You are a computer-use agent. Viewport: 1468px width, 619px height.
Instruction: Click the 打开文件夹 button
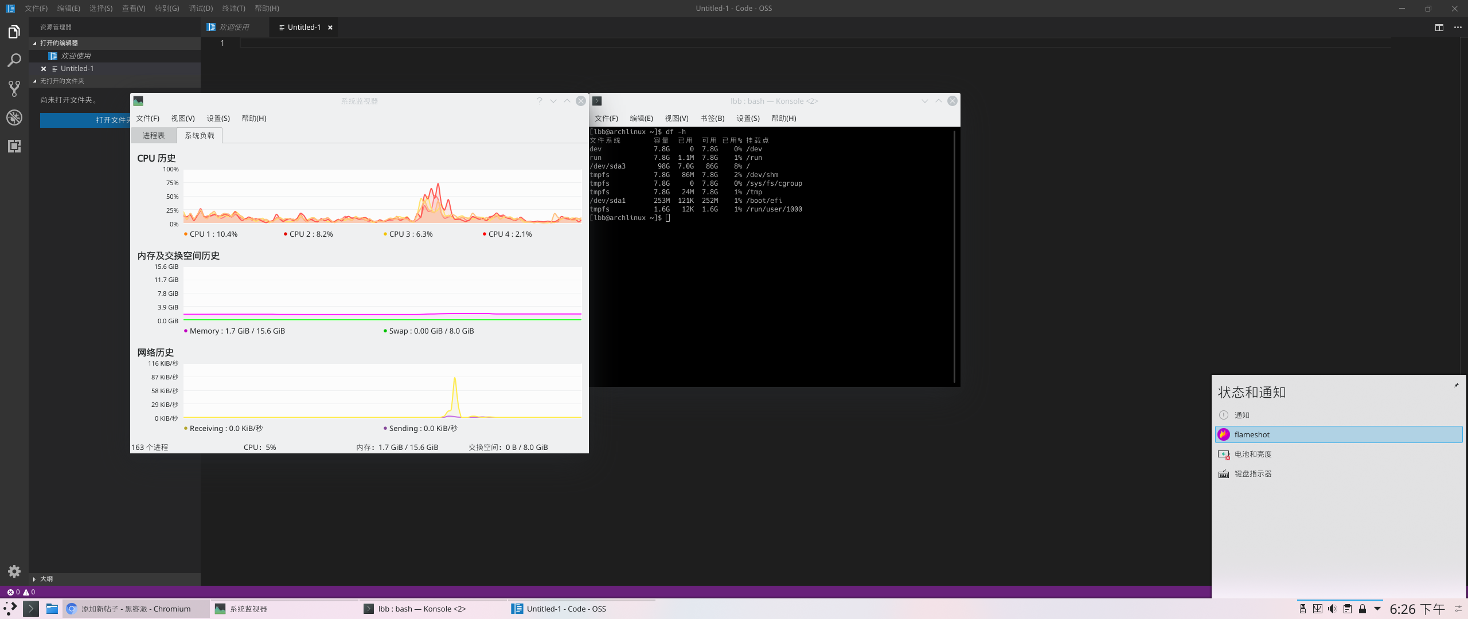86,120
